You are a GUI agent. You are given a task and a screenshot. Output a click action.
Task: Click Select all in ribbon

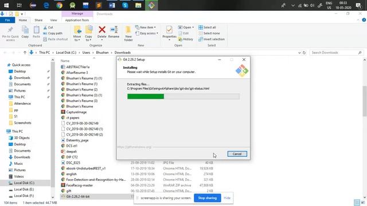coord(207,27)
